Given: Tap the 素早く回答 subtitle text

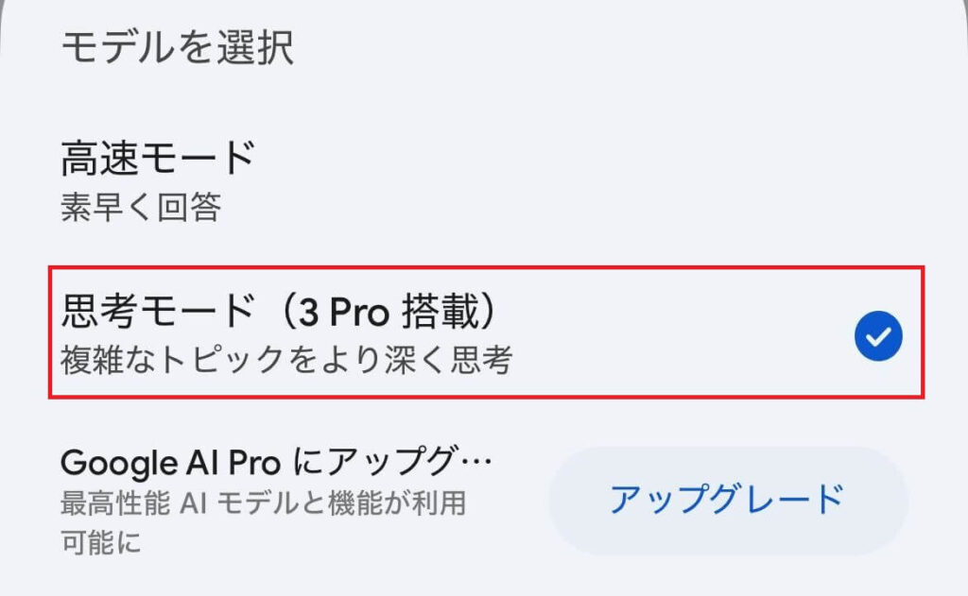Looking at the screenshot, I should (x=140, y=208).
